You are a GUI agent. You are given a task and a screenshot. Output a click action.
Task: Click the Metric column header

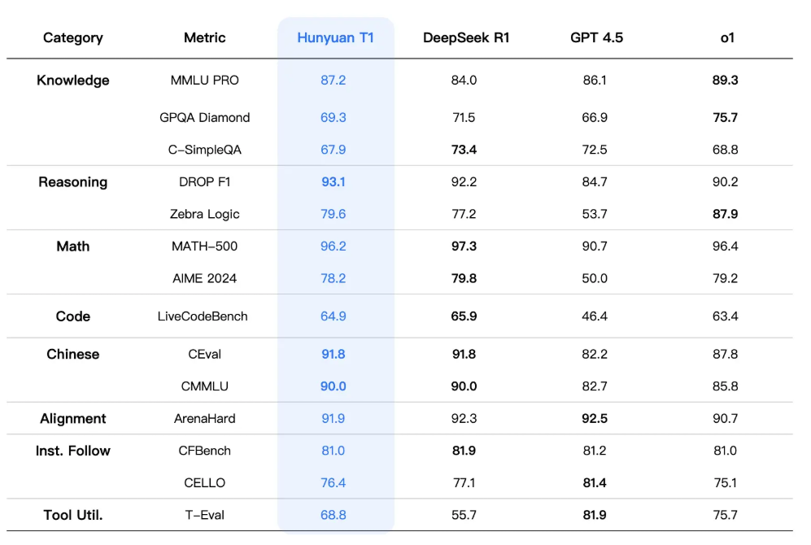(205, 37)
